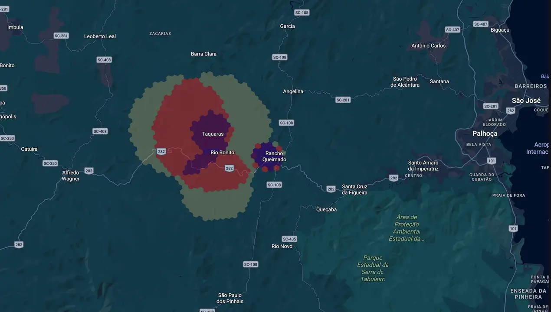The width and height of the screenshot is (551, 312).
Task: Select the Rio Bonito place label
Action: coord(223,153)
